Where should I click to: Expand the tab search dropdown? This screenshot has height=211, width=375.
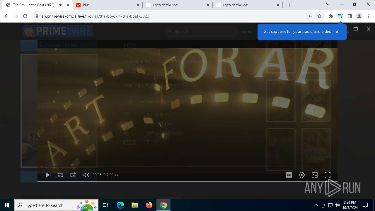point(328,4)
